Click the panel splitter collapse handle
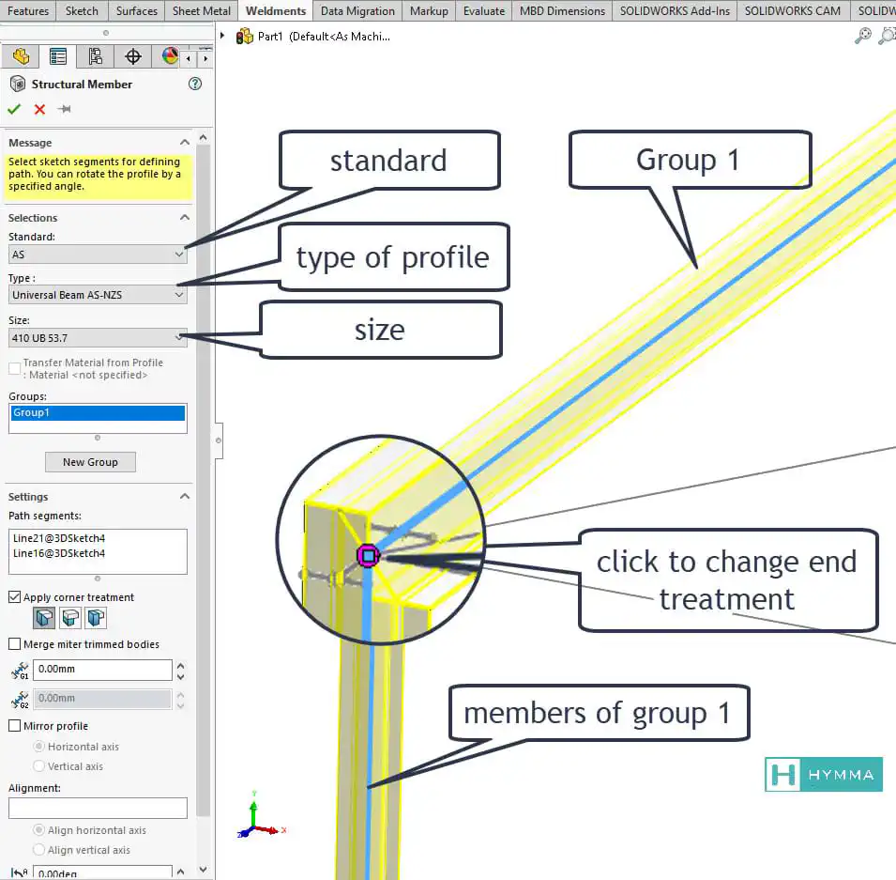The image size is (896, 880). [x=219, y=440]
